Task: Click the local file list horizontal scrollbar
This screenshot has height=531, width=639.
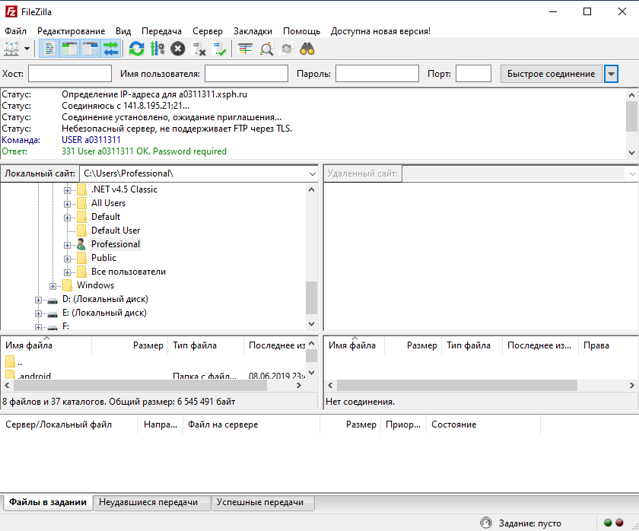Action: click(x=141, y=386)
